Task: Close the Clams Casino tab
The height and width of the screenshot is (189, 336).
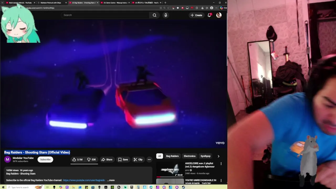Action: 129,3
